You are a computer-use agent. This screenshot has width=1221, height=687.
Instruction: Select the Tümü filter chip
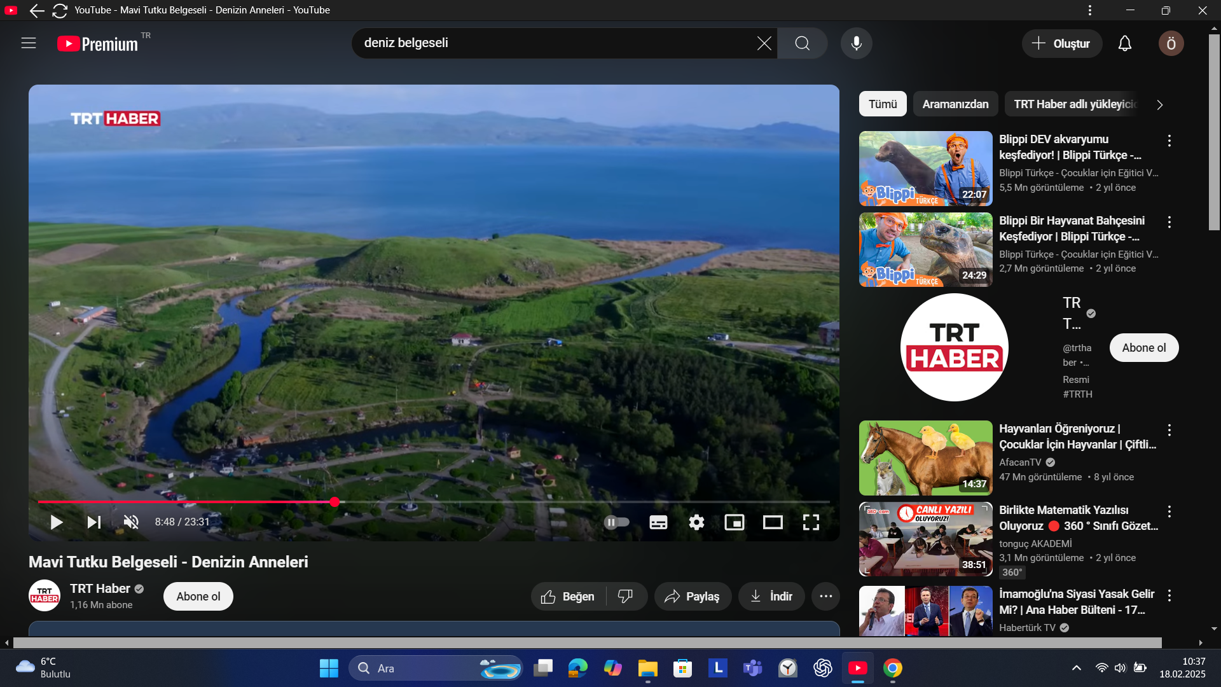(x=883, y=104)
